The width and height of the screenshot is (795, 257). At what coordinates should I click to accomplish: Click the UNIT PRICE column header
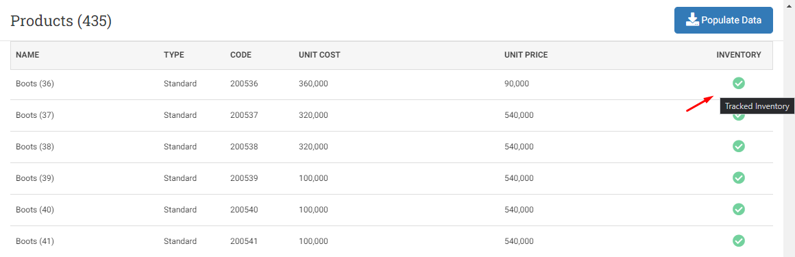click(526, 55)
